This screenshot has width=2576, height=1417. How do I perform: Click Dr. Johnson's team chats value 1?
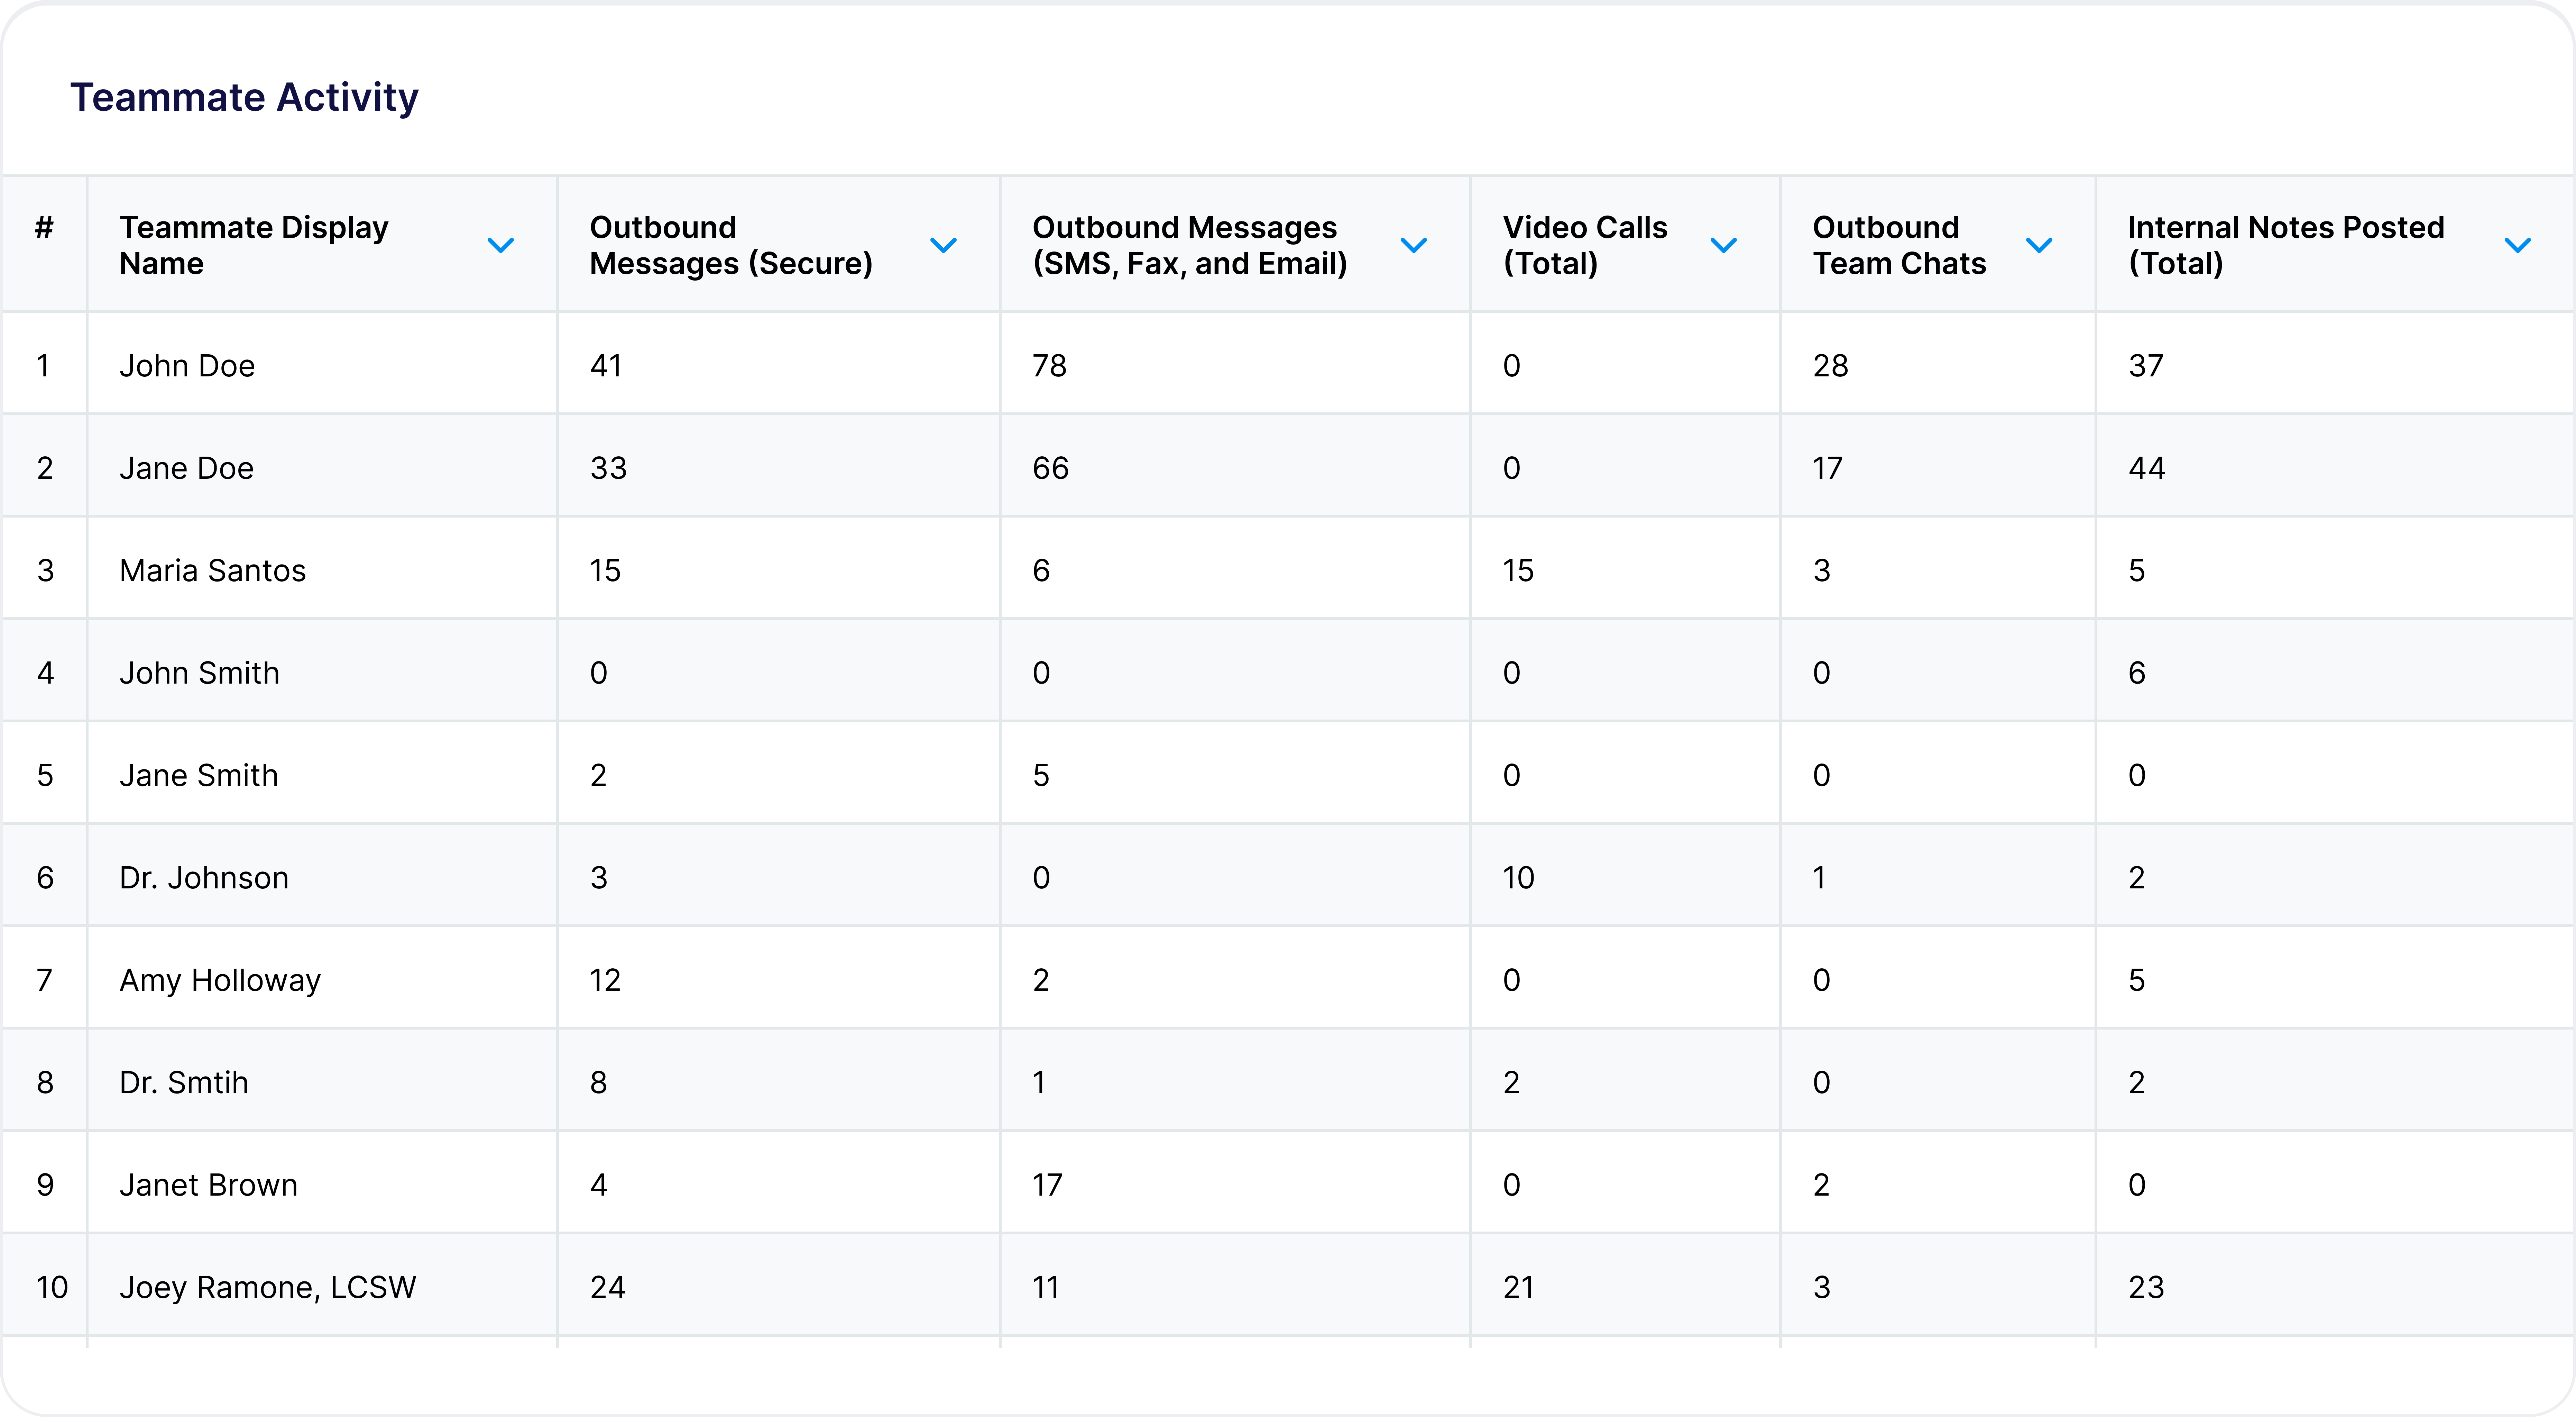(1819, 878)
